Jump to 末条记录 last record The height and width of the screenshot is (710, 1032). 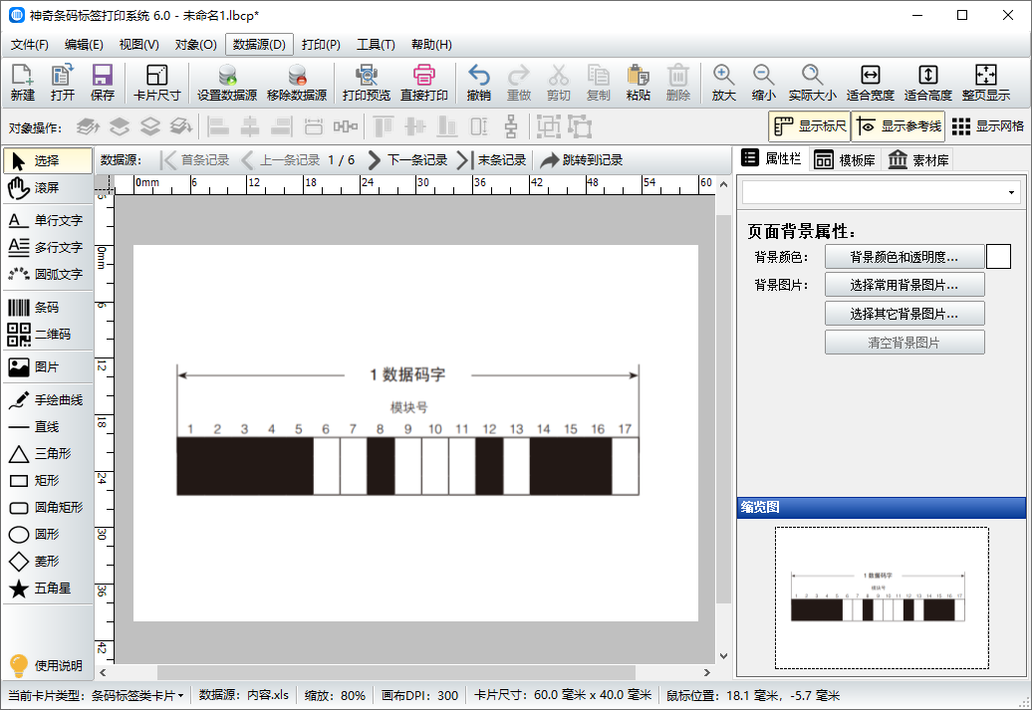(492, 160)
